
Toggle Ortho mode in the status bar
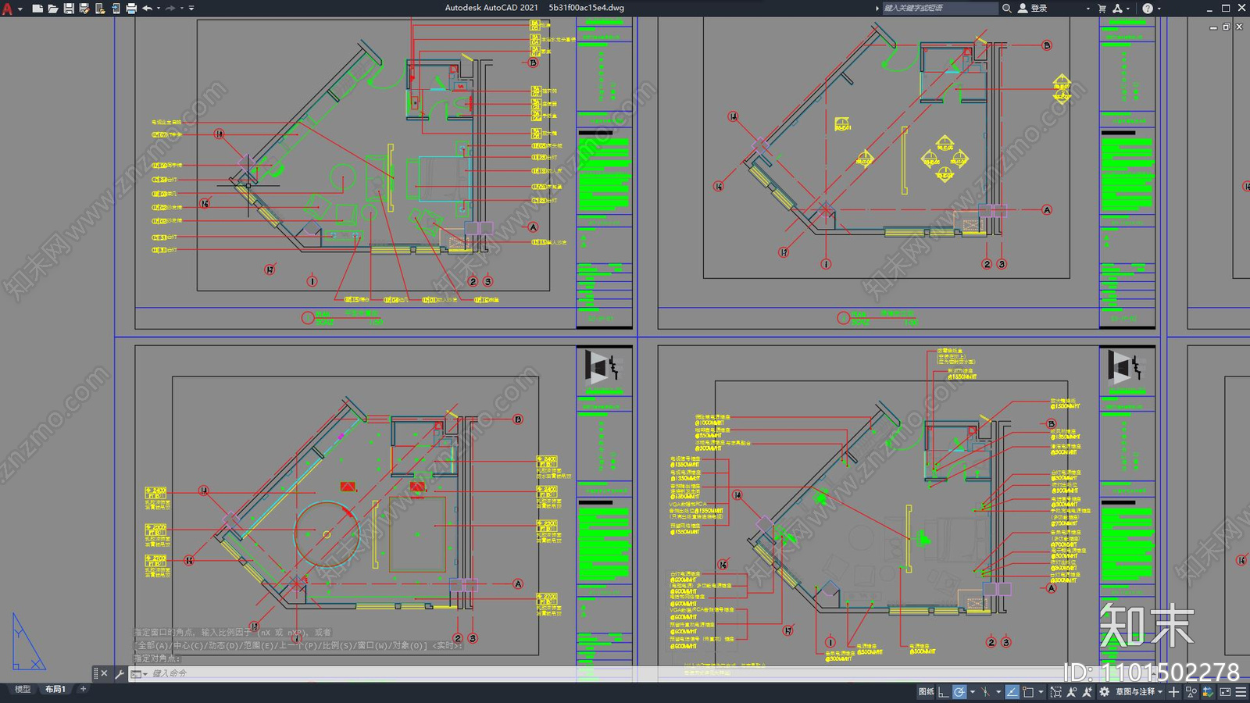pos(944,692)
